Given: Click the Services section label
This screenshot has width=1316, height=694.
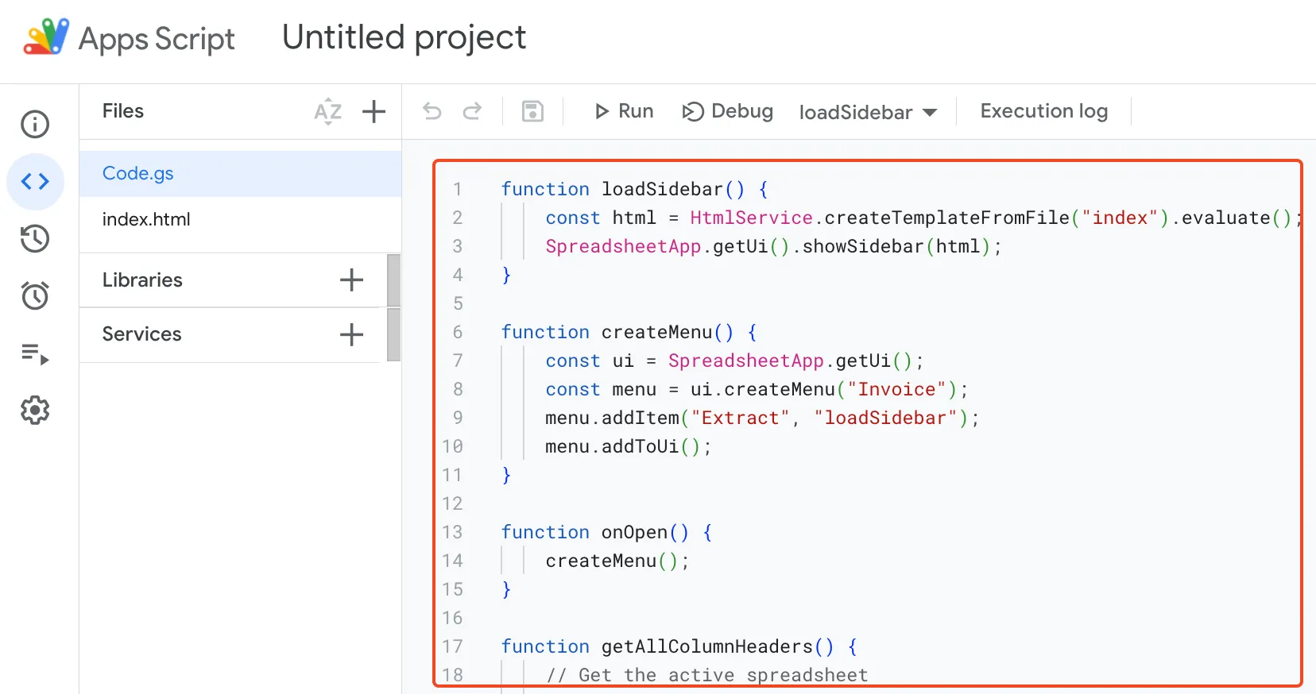Looking at the screenshot, I should (141, 334).
